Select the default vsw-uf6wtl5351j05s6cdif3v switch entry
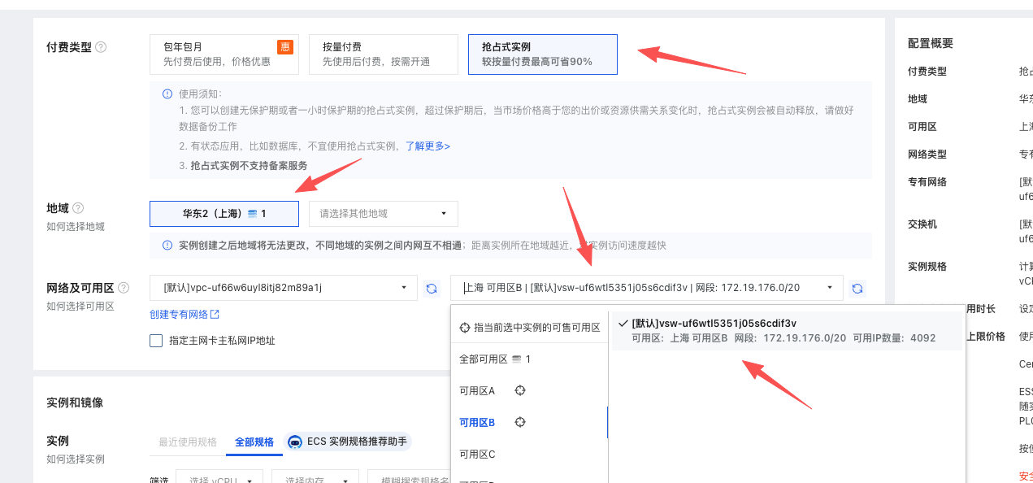 [786, 330]
